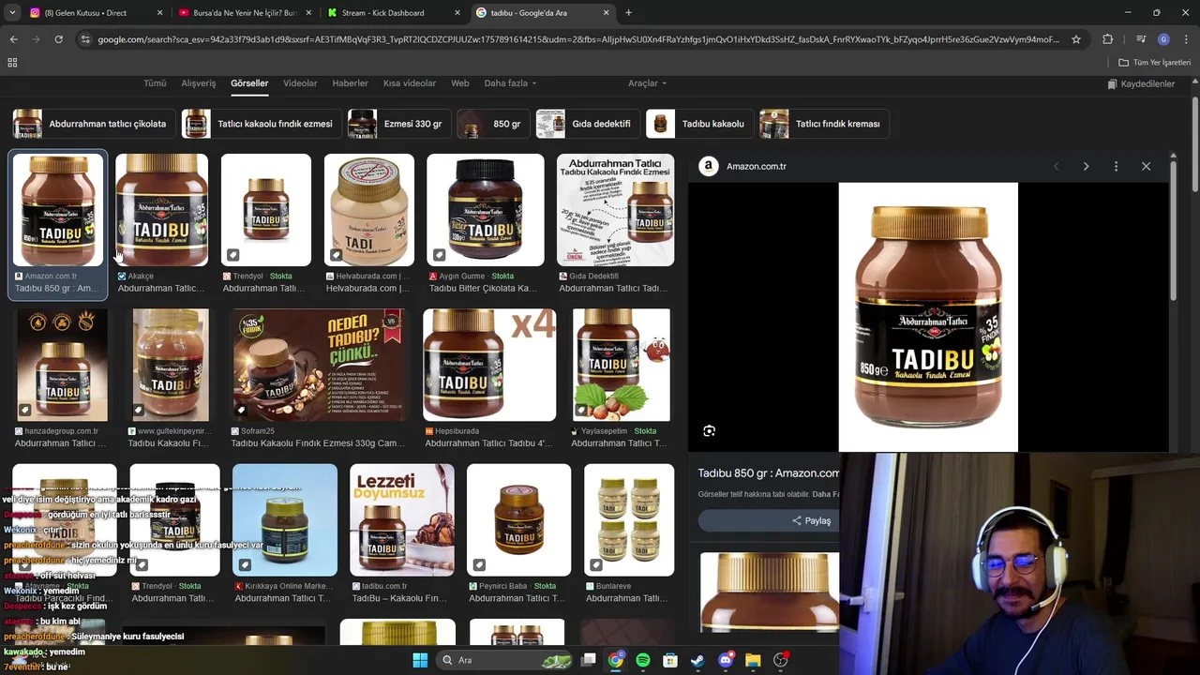Image resolution: width=1200 pixels, height=675 pixels.
Task: Go back with the browser back arrow
Action: 13,39
